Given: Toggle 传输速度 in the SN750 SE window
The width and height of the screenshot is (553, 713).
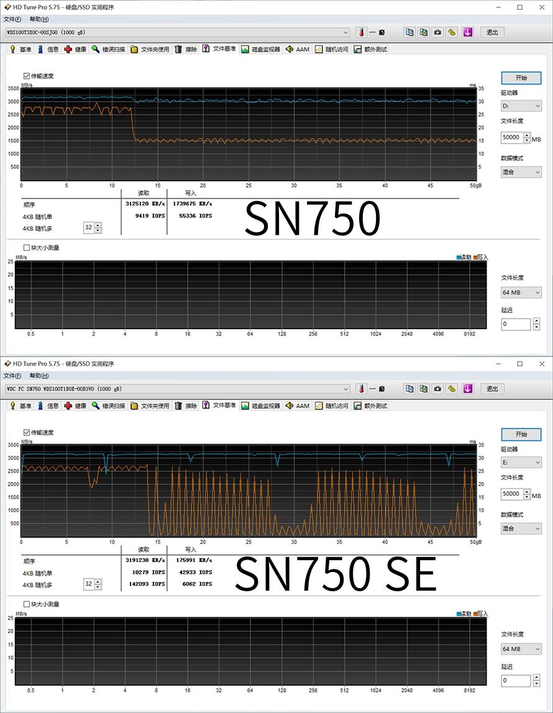Looking at the screenshot, I should click(x=25, y=432).
